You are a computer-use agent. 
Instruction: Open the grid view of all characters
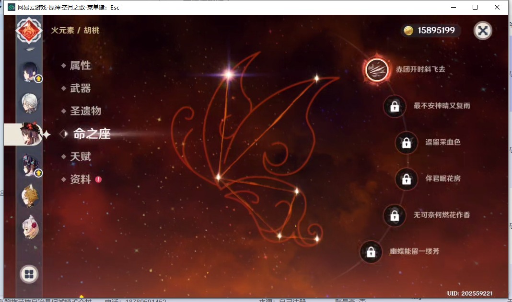coord(29,274)
